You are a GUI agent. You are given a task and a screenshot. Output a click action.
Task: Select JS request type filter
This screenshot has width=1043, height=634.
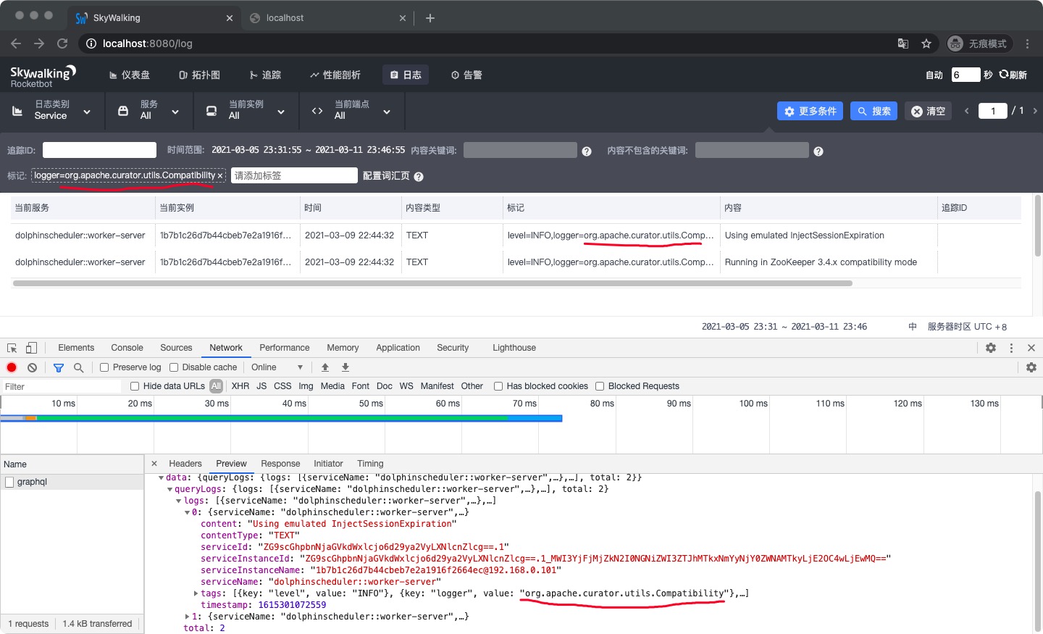coord(261,386)
